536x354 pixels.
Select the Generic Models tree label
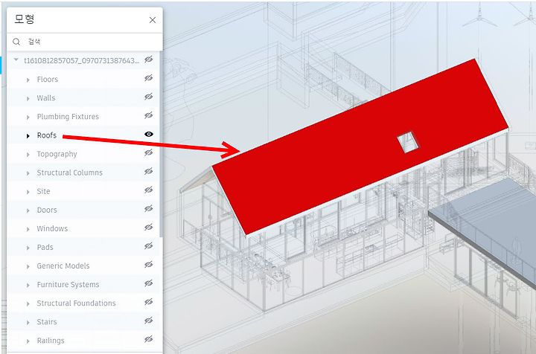click(63, 265)
